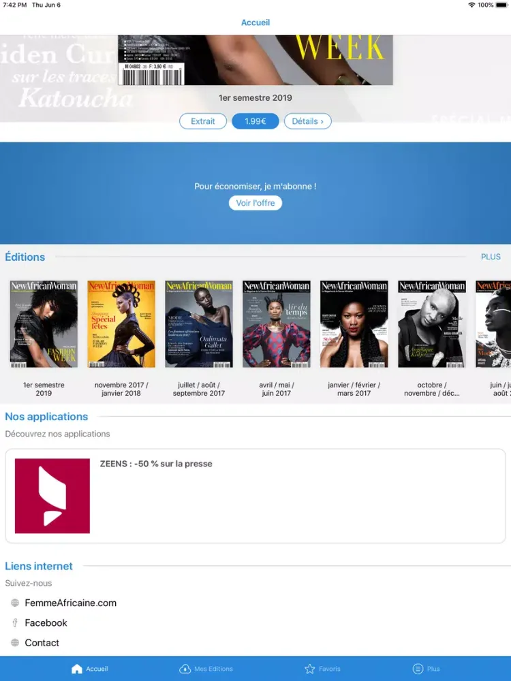
Task: Tap the Plus menu circle icon
Action: (418, 669)
